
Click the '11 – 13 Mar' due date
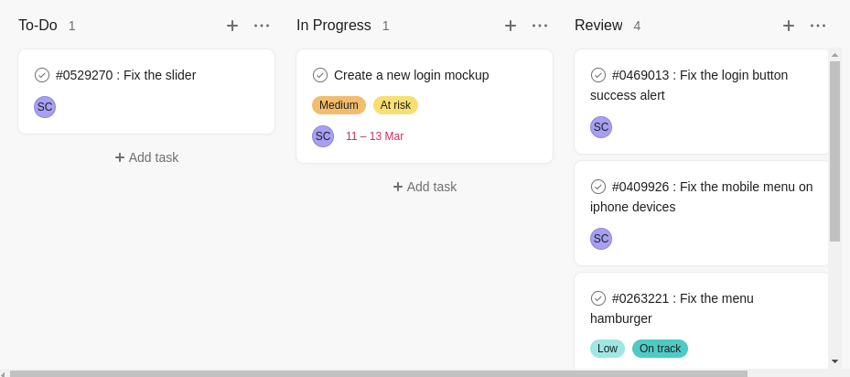374,136
